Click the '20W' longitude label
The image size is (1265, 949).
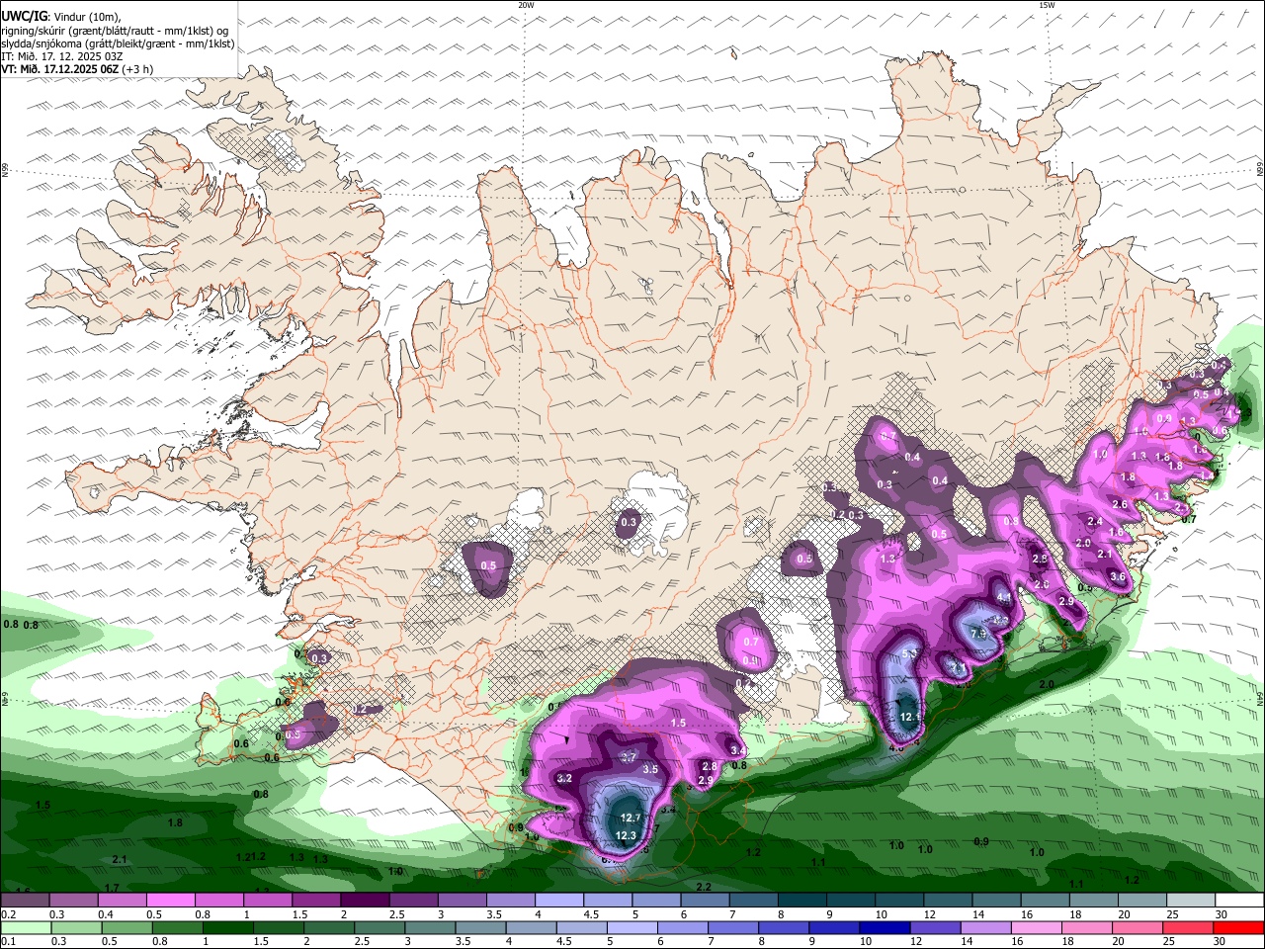coord(526,5)
